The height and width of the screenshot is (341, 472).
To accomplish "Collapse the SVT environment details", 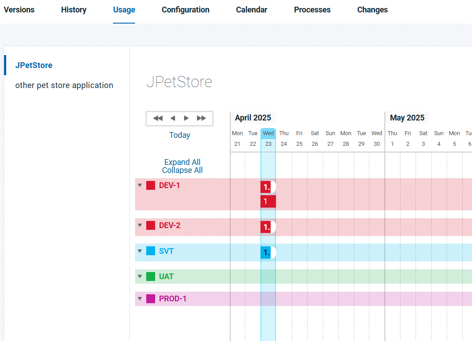I will click(140, 251).
